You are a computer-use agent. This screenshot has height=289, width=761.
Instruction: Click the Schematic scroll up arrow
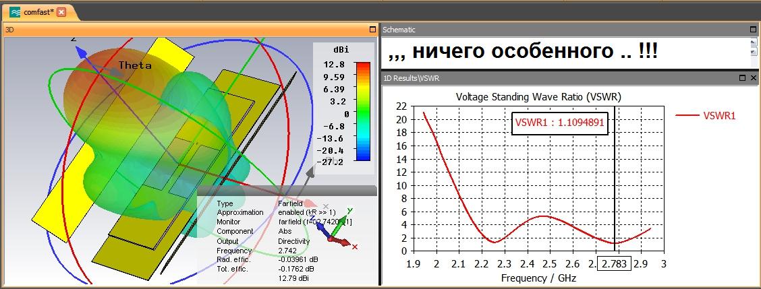coord(753,42)
